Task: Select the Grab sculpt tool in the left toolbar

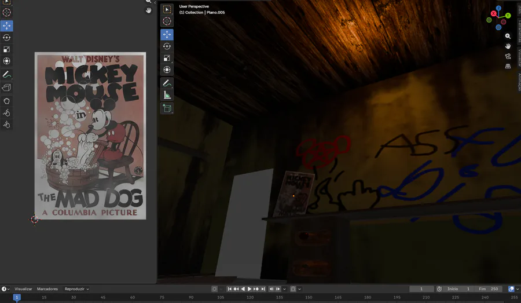Action: point(6,101)
